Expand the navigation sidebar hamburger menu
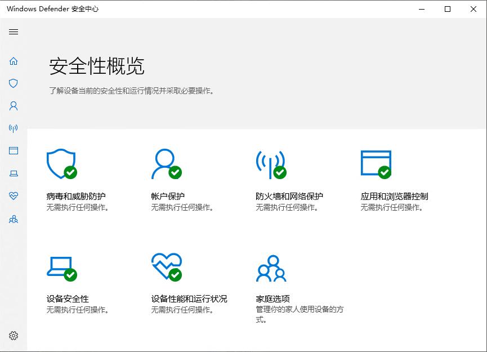Image resolution: width=487 pixels, height=352 pixels. [x=13, y=32]
